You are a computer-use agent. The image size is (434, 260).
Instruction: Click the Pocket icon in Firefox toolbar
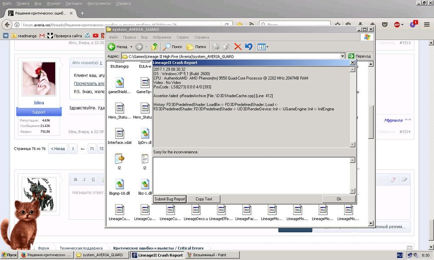point(385,25)
